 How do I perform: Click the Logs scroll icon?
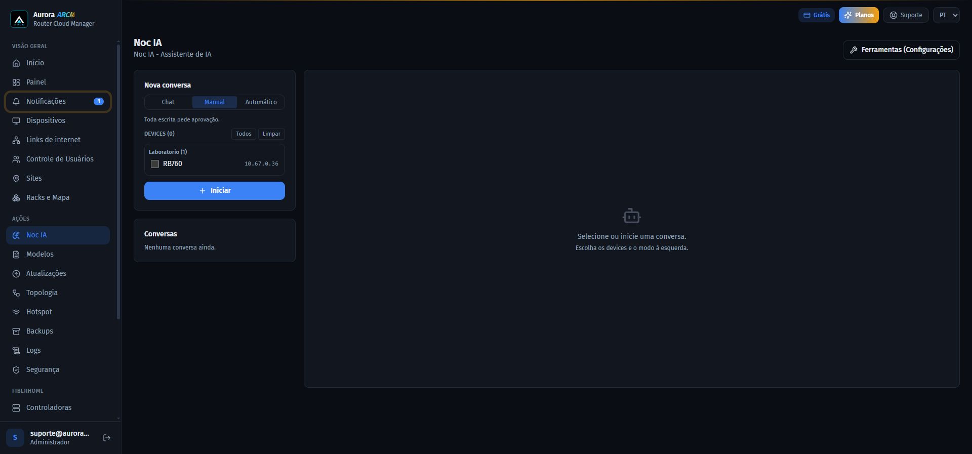tap(16, 351)
